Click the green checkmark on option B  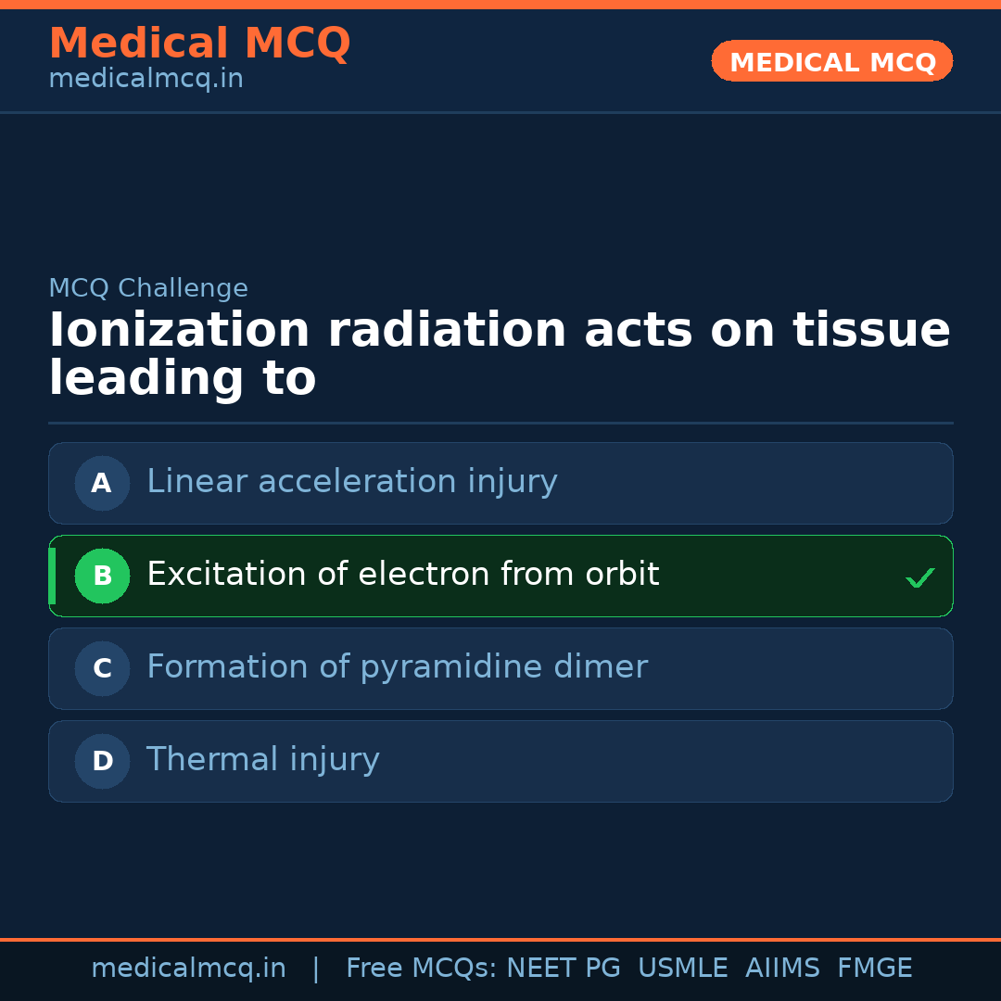pos(919,578)
